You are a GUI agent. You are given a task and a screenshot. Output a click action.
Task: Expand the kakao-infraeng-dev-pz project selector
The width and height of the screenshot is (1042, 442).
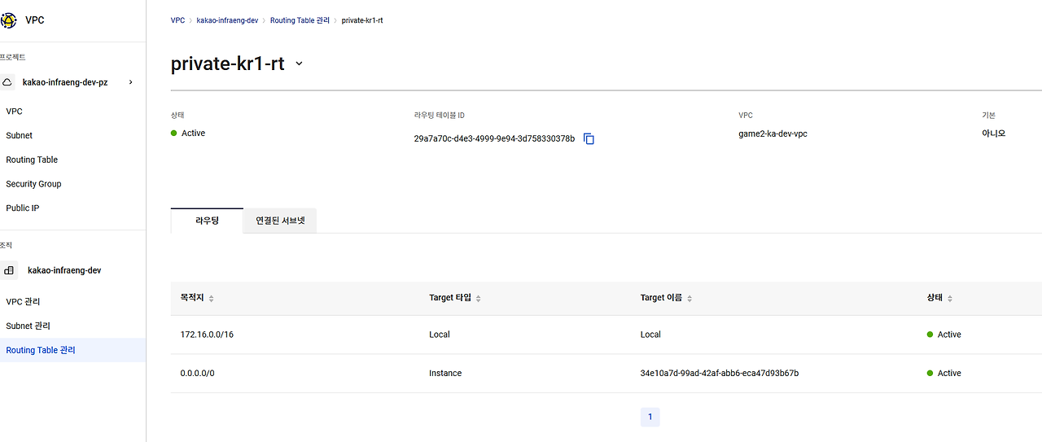coord(130,82)
